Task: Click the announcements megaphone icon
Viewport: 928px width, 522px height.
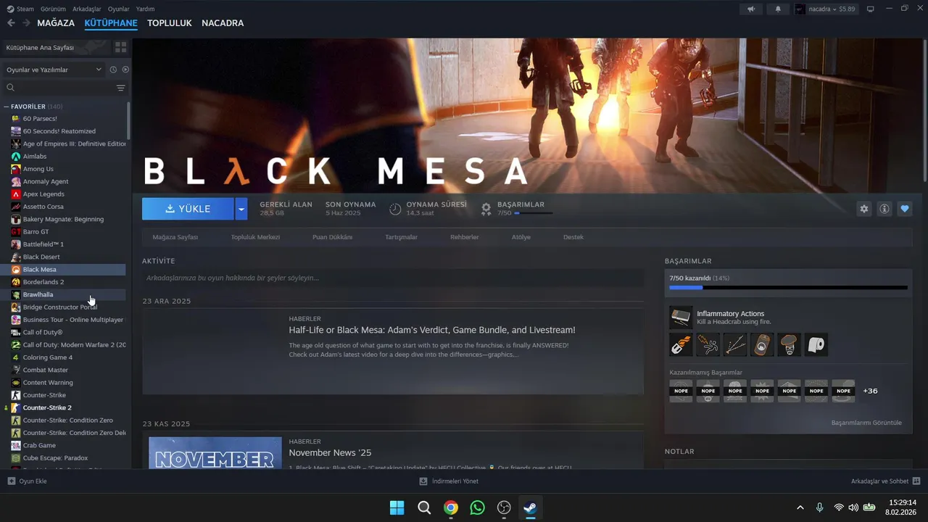Action: click(751, 9)
